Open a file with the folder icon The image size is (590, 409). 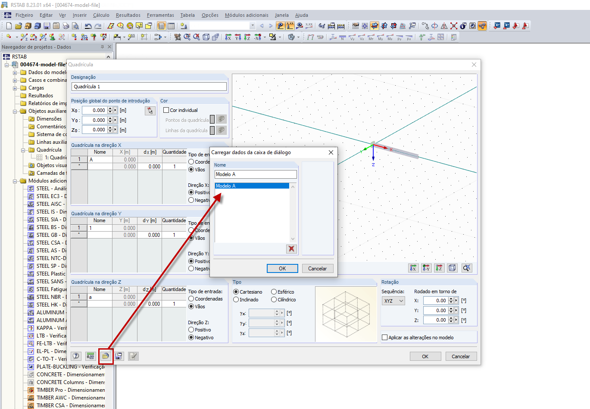click(x=18, y=26)
